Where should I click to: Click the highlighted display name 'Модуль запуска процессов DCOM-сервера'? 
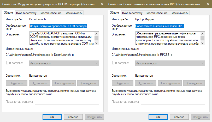tap(58, 26)
